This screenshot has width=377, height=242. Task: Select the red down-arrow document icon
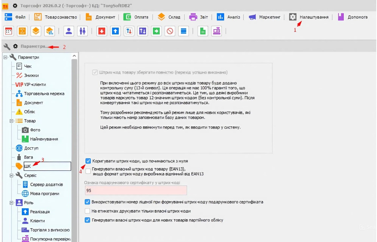101,31
